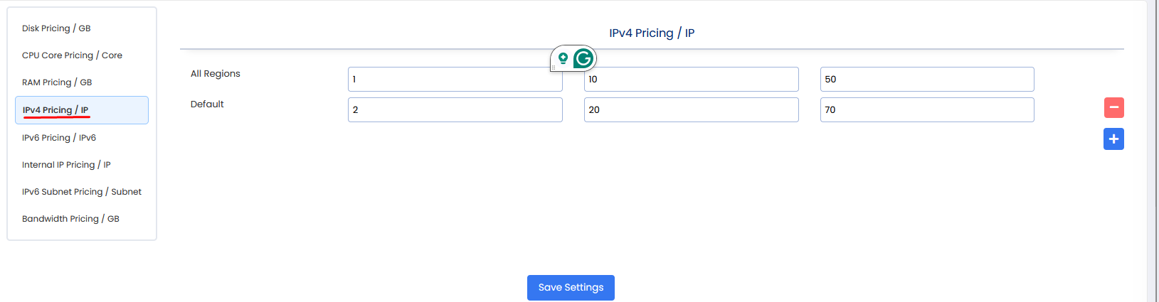This screenshot has height=302, width=1159.
Task: Focus Default row field containing 20
Action: tap(691, 110)
